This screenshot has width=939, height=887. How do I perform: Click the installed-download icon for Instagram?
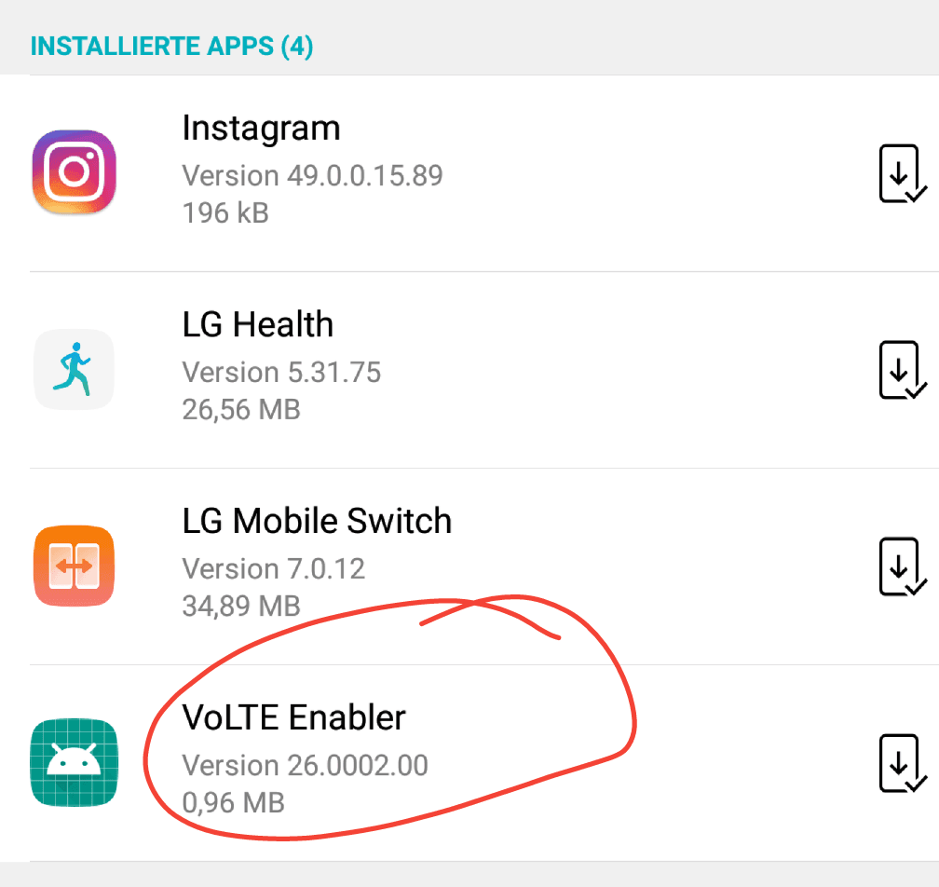click(903, 173)
